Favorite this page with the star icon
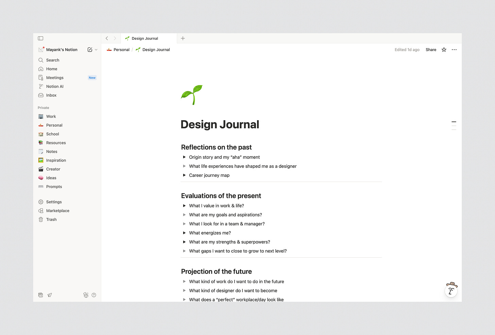495x335 pixels. coord(444,50)
